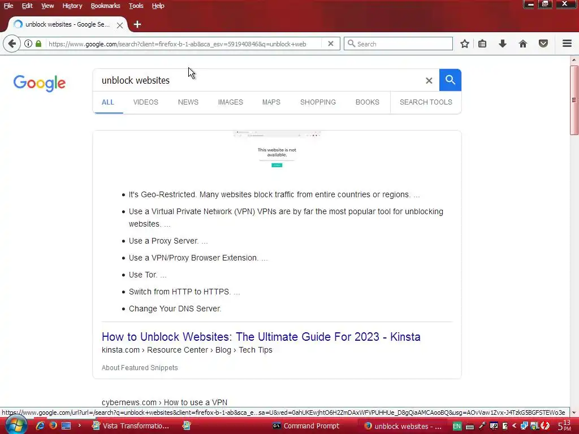Click the blue Google search magnifier button
The width and height of the screenshot is (579, 434).
point(450,80)
